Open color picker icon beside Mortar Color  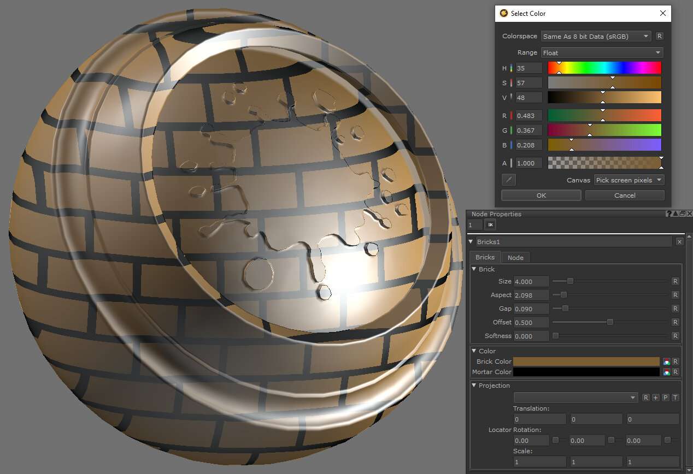[666, 372]
